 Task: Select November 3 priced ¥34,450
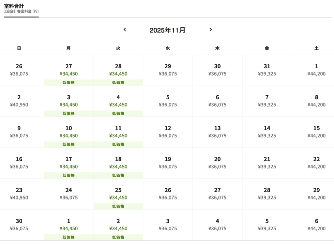pyautogui.click(x=68, y=101)
